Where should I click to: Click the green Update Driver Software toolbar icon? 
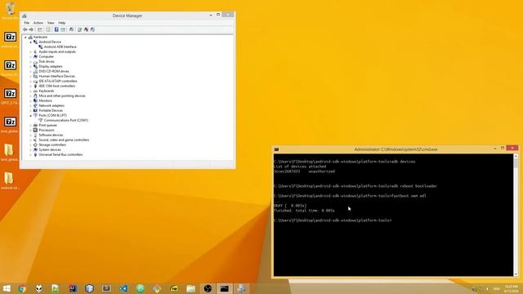(x=80, y=29)
